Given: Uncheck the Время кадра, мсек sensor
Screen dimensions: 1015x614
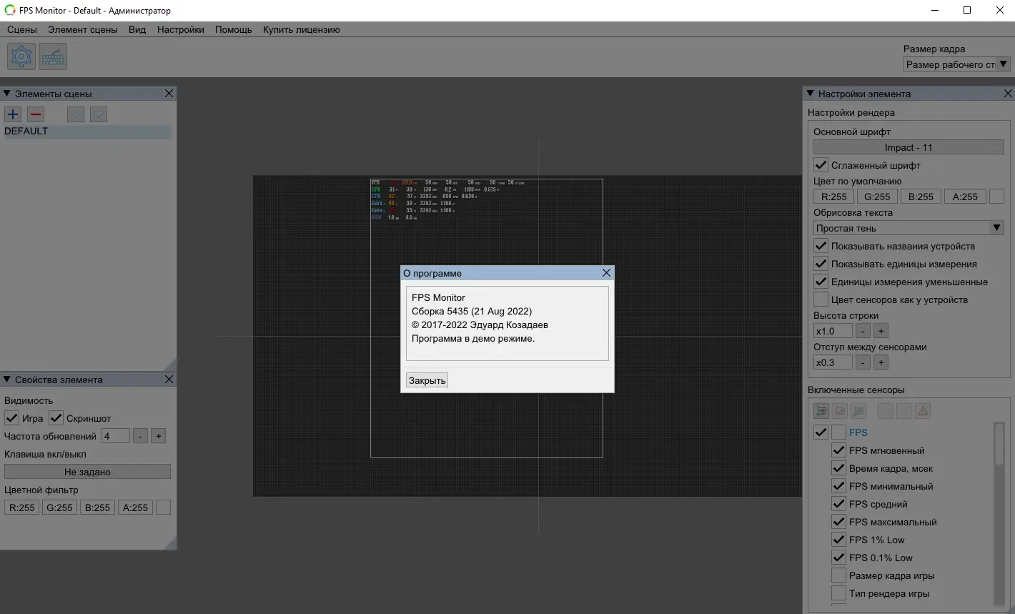Looking at the screenshot, I should pyautogui.click(x=838, y=468).
